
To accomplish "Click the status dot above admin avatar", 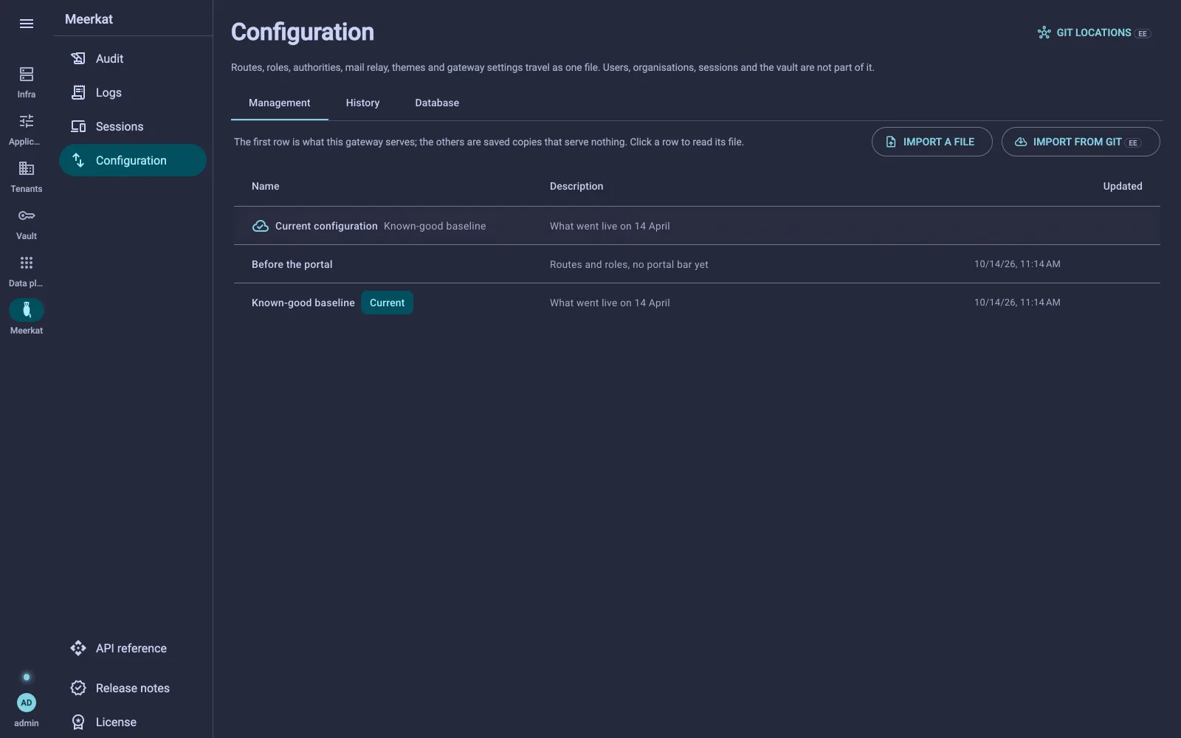I will point(27,677).
